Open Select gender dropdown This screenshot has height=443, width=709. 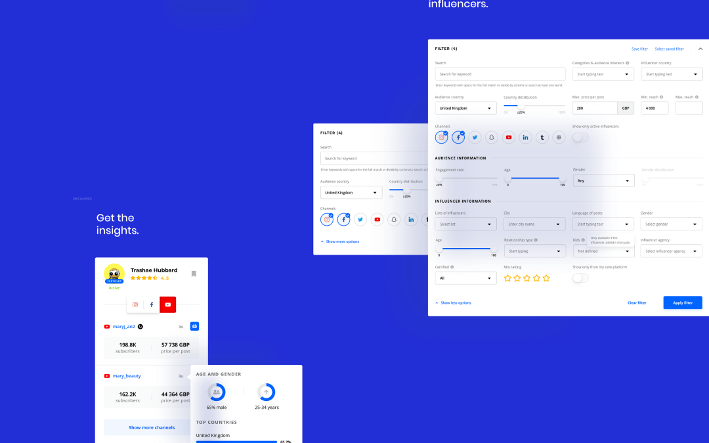(672, 224)
